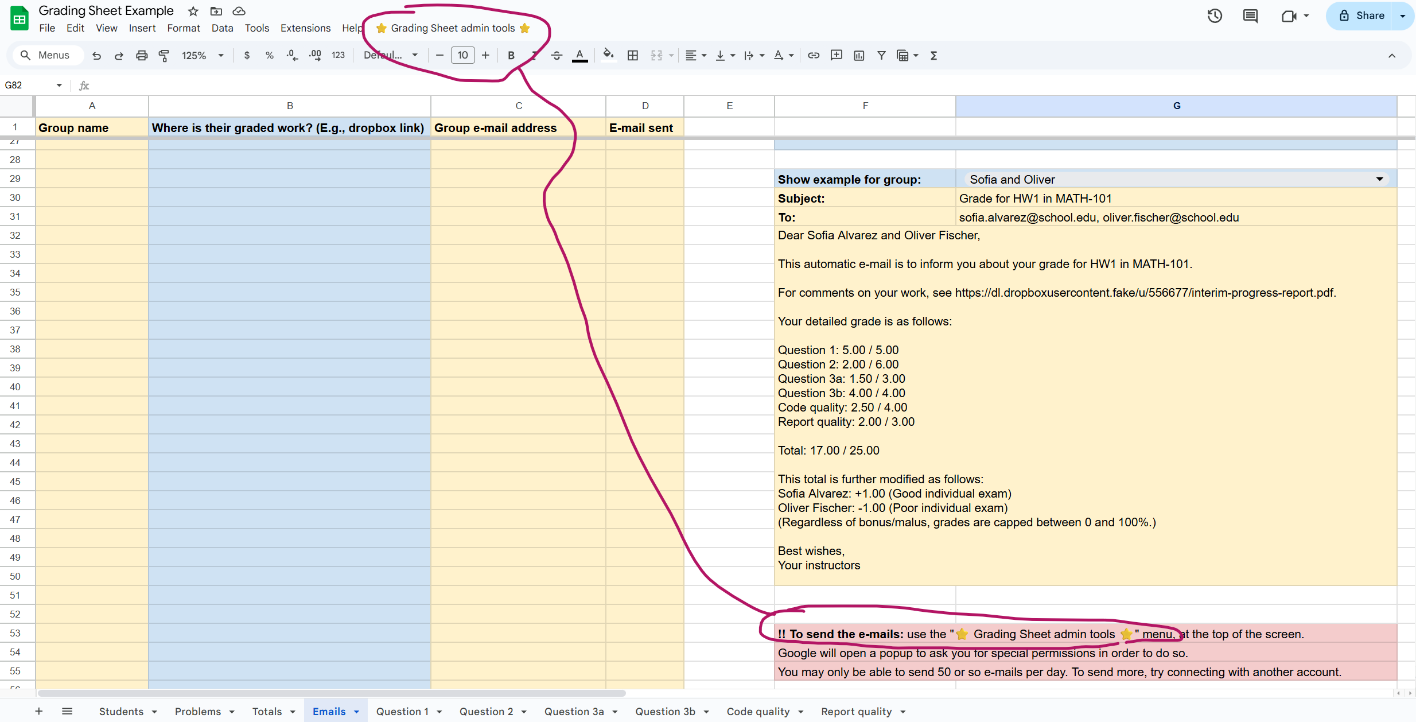Image resolution: width=1416 pixels, height=722 pixels.
Task: Open the borders tool
Action: point(632,56)
